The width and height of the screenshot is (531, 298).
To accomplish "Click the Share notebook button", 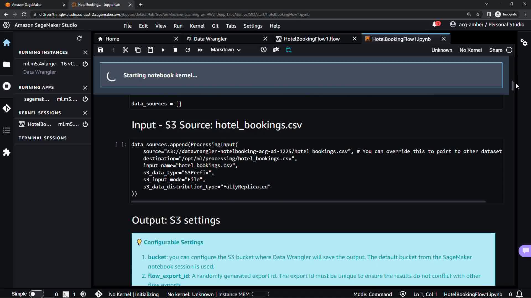I will pos(496,50).
